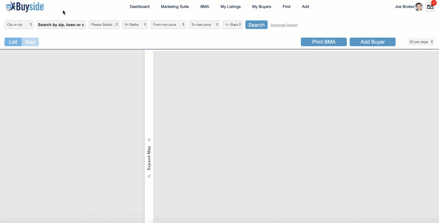Open the 0+ Baths dropdown
439x223 pixels.
tap(135, 25)
